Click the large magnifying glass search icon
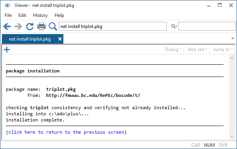This screenshot has width=237, height=149. click(x=53, y=26)
